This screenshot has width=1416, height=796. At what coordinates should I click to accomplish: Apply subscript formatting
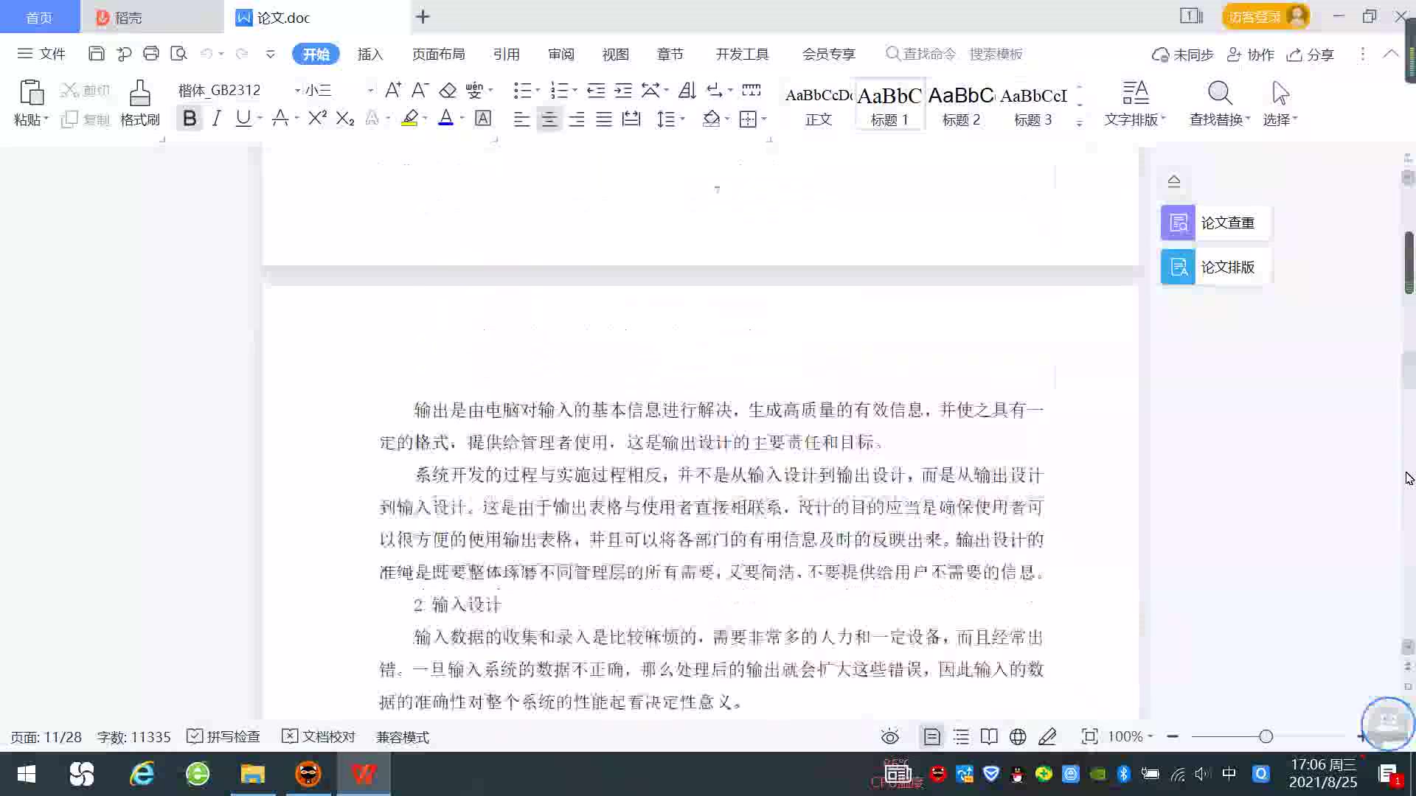[x=345, y=118]
